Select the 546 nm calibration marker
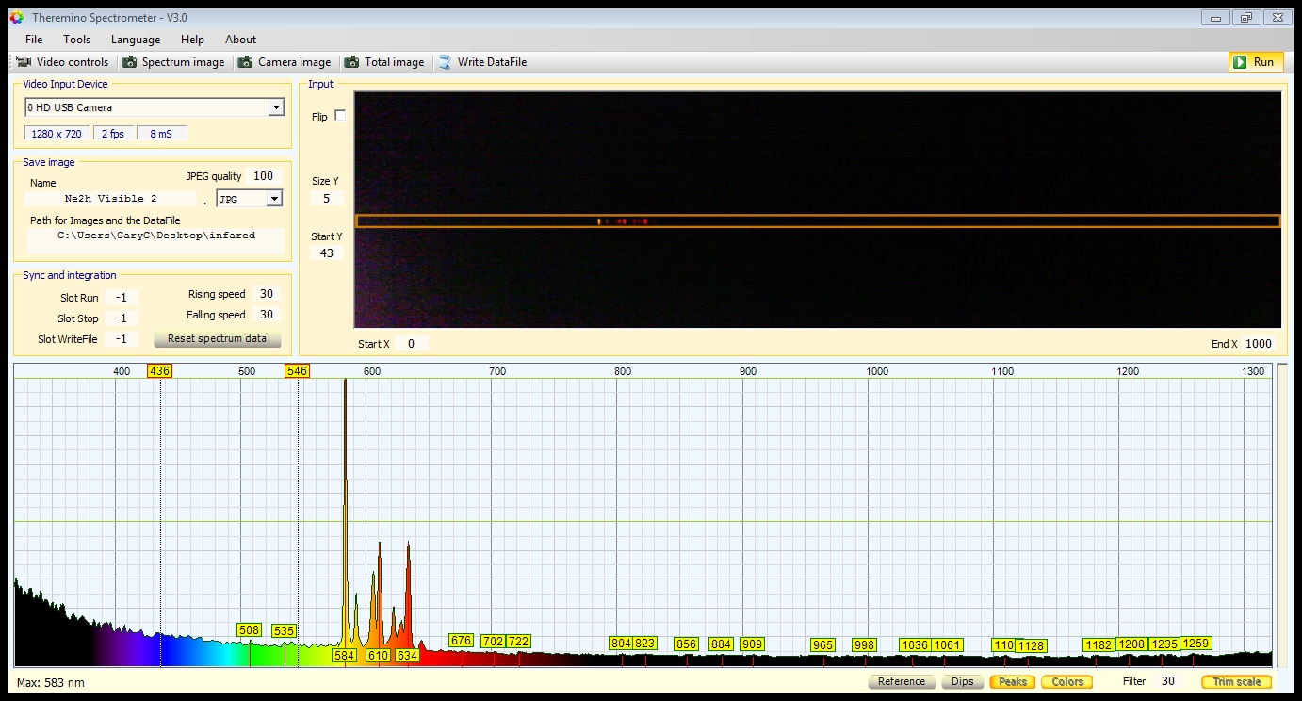The image size is (1302, 701). coord(297,371)
